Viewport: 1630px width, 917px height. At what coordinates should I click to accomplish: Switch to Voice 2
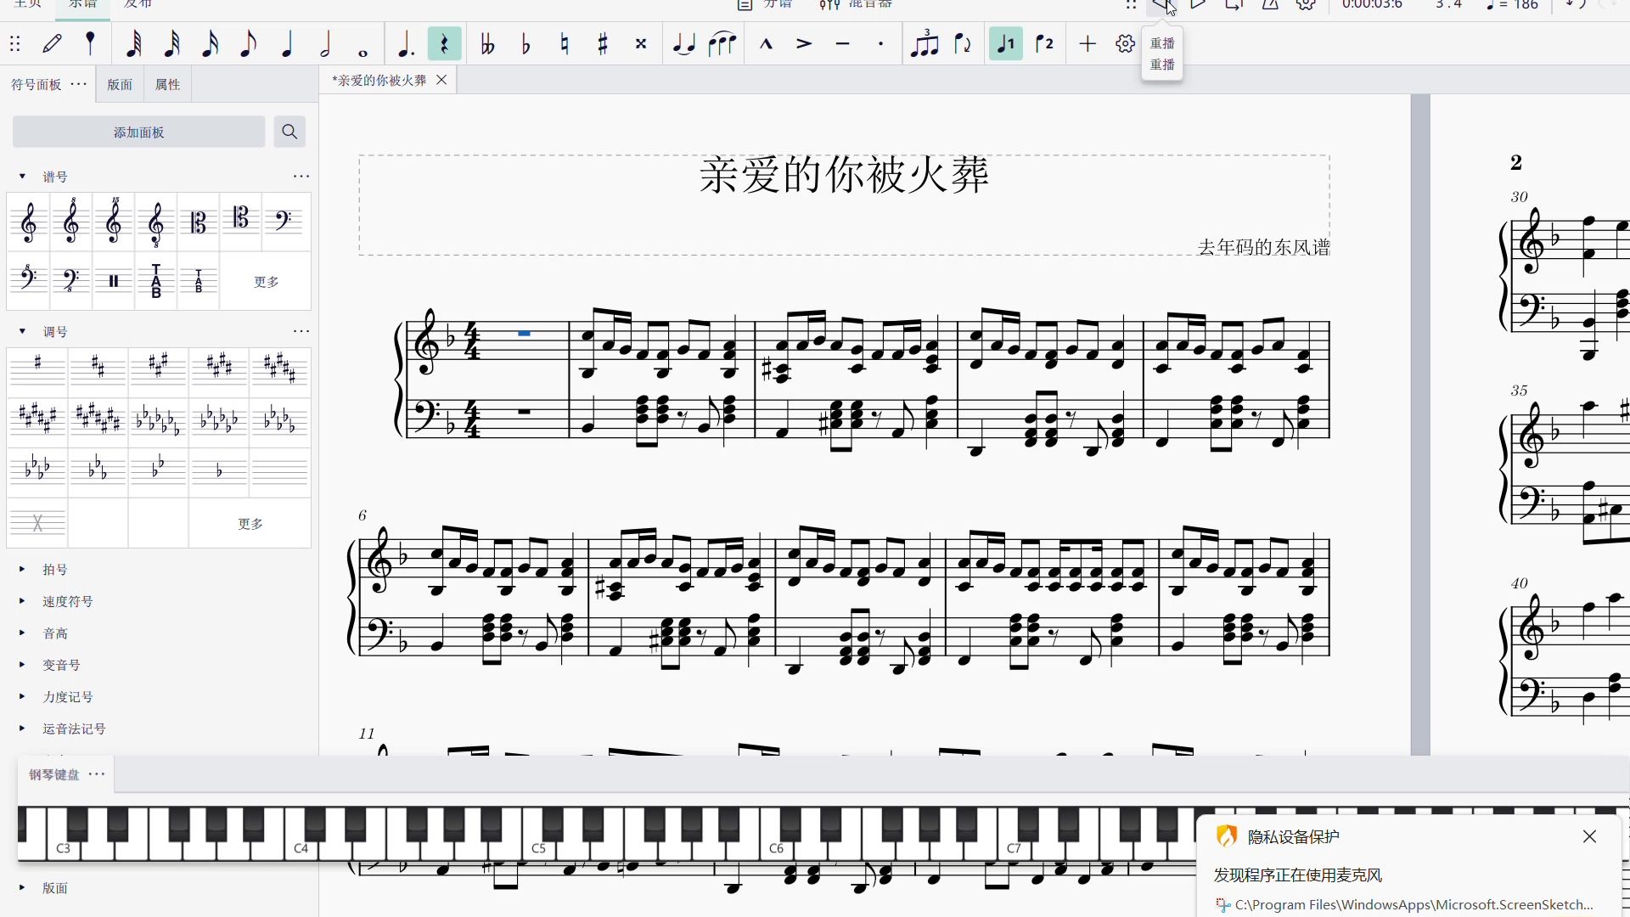click(1044, 44)
